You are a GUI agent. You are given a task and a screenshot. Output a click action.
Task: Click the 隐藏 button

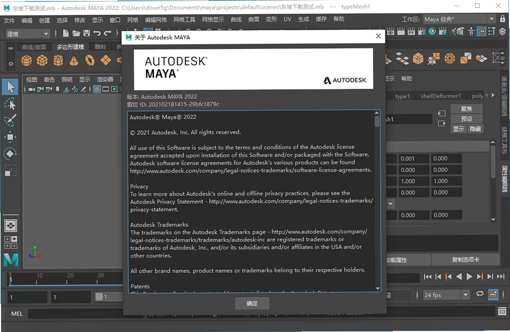click(x=475, y=129)
